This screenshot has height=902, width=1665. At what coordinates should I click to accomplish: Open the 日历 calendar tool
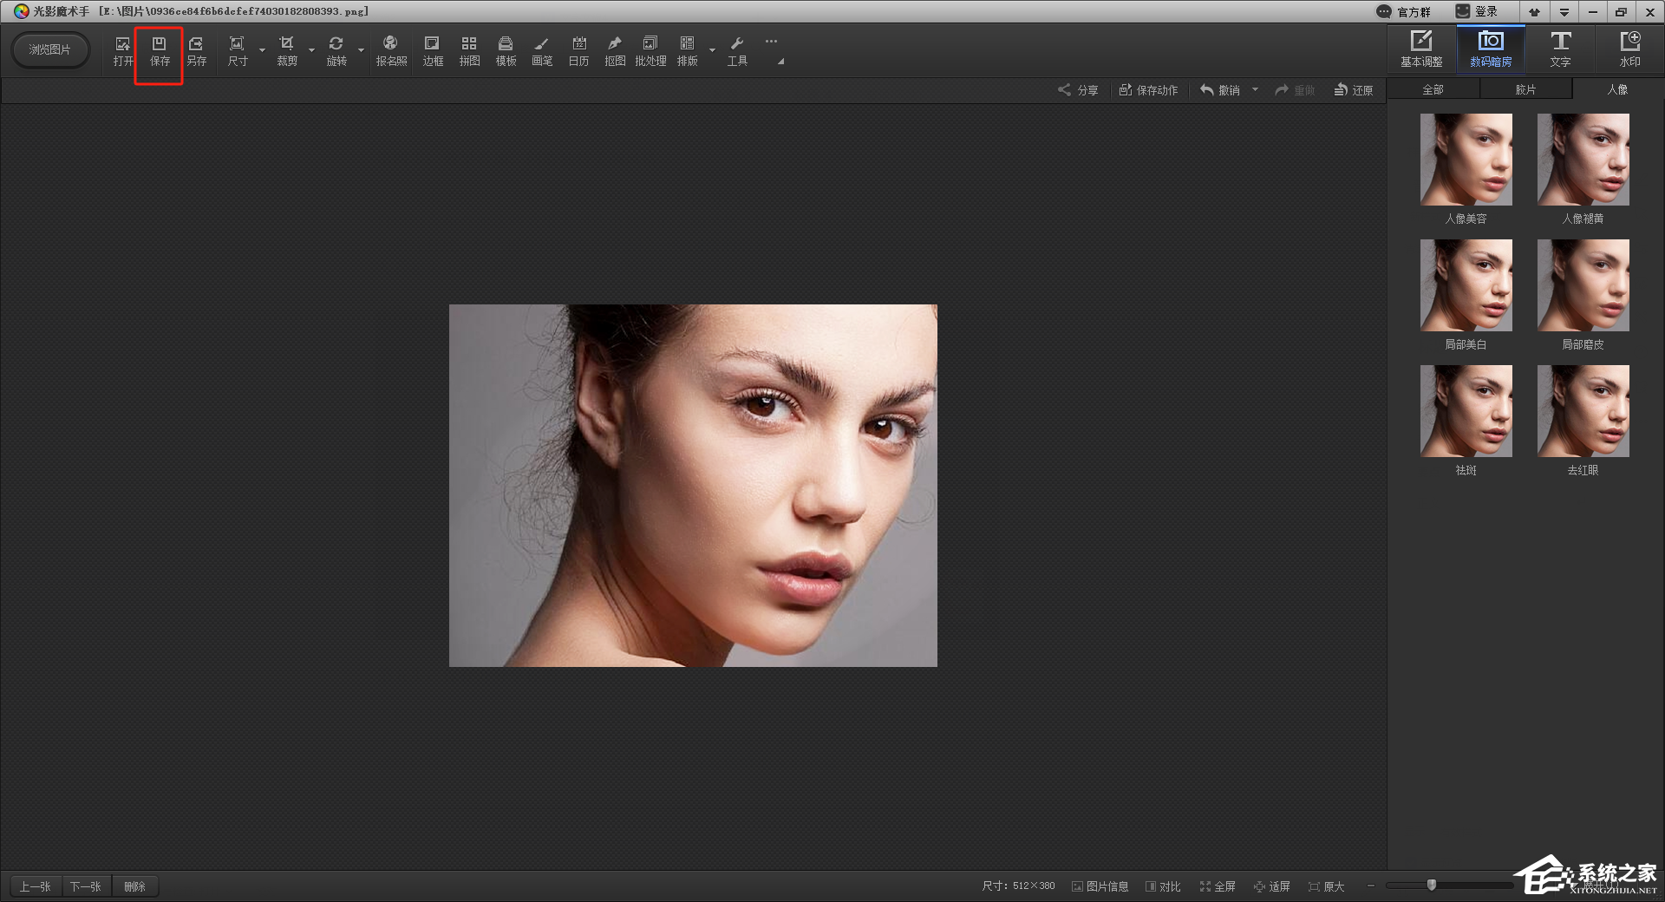click(x=578, y=51)
